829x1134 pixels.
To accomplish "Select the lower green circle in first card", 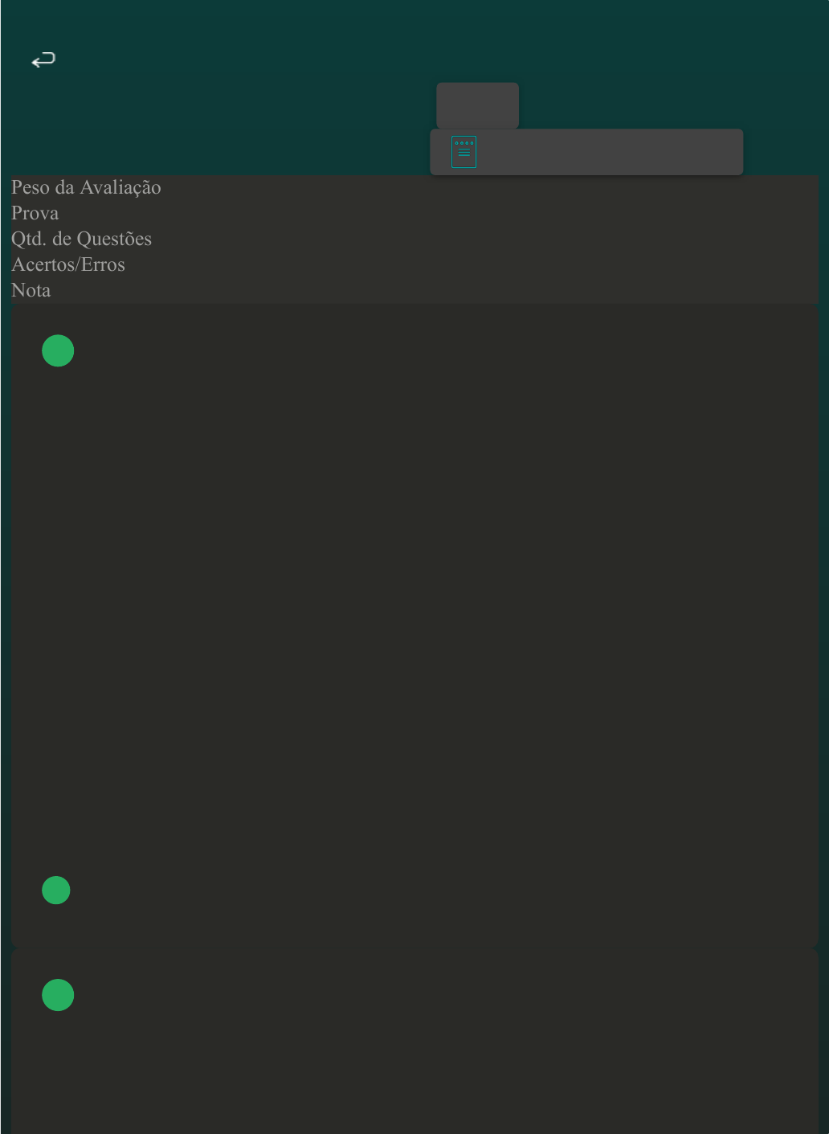I will point(56,890).
